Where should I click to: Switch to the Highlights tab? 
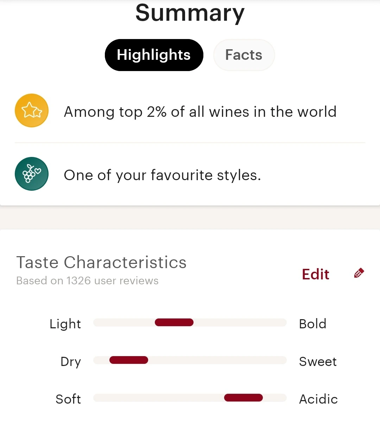coord(154,55)
